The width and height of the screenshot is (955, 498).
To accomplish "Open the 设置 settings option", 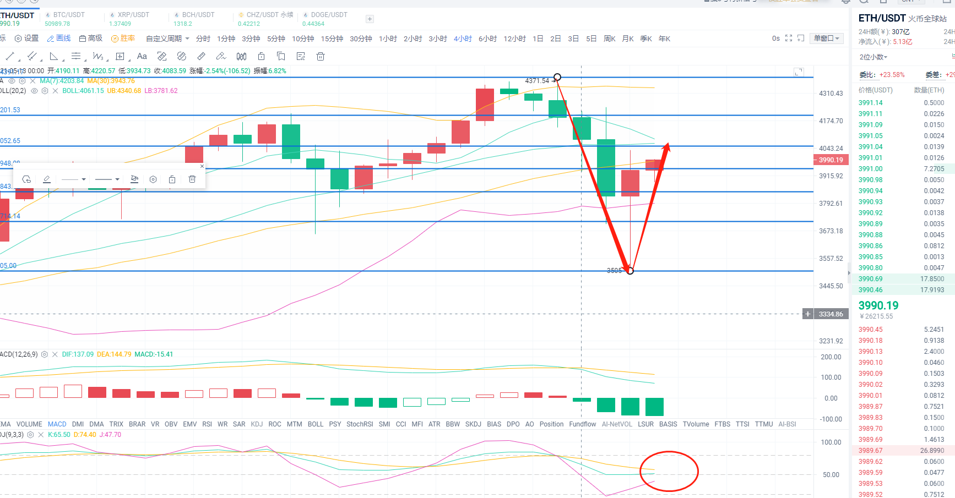I will click(26, 38).
